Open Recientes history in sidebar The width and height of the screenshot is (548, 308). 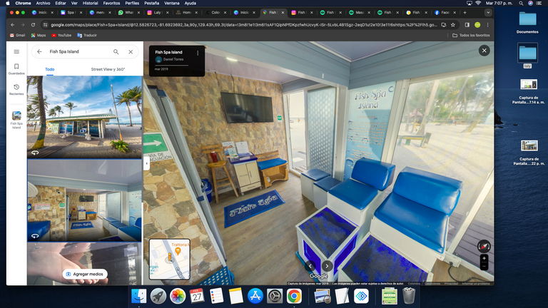pyautogui.click(x=16, y=89)
